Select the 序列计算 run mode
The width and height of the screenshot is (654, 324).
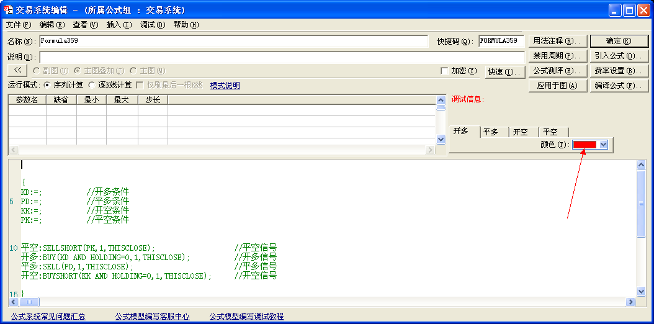48,85
